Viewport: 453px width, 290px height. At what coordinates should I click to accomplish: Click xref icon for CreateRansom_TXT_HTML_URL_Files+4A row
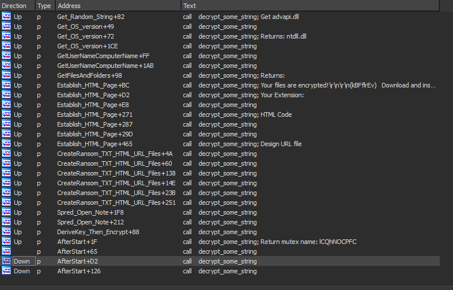6,154
